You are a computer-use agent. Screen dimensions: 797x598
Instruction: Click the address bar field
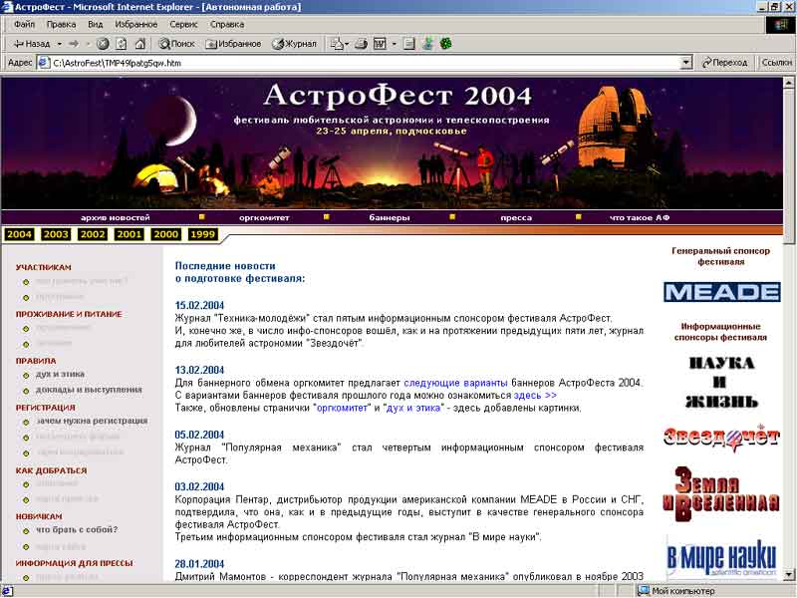pyautogui.click(x=365, y=63)
